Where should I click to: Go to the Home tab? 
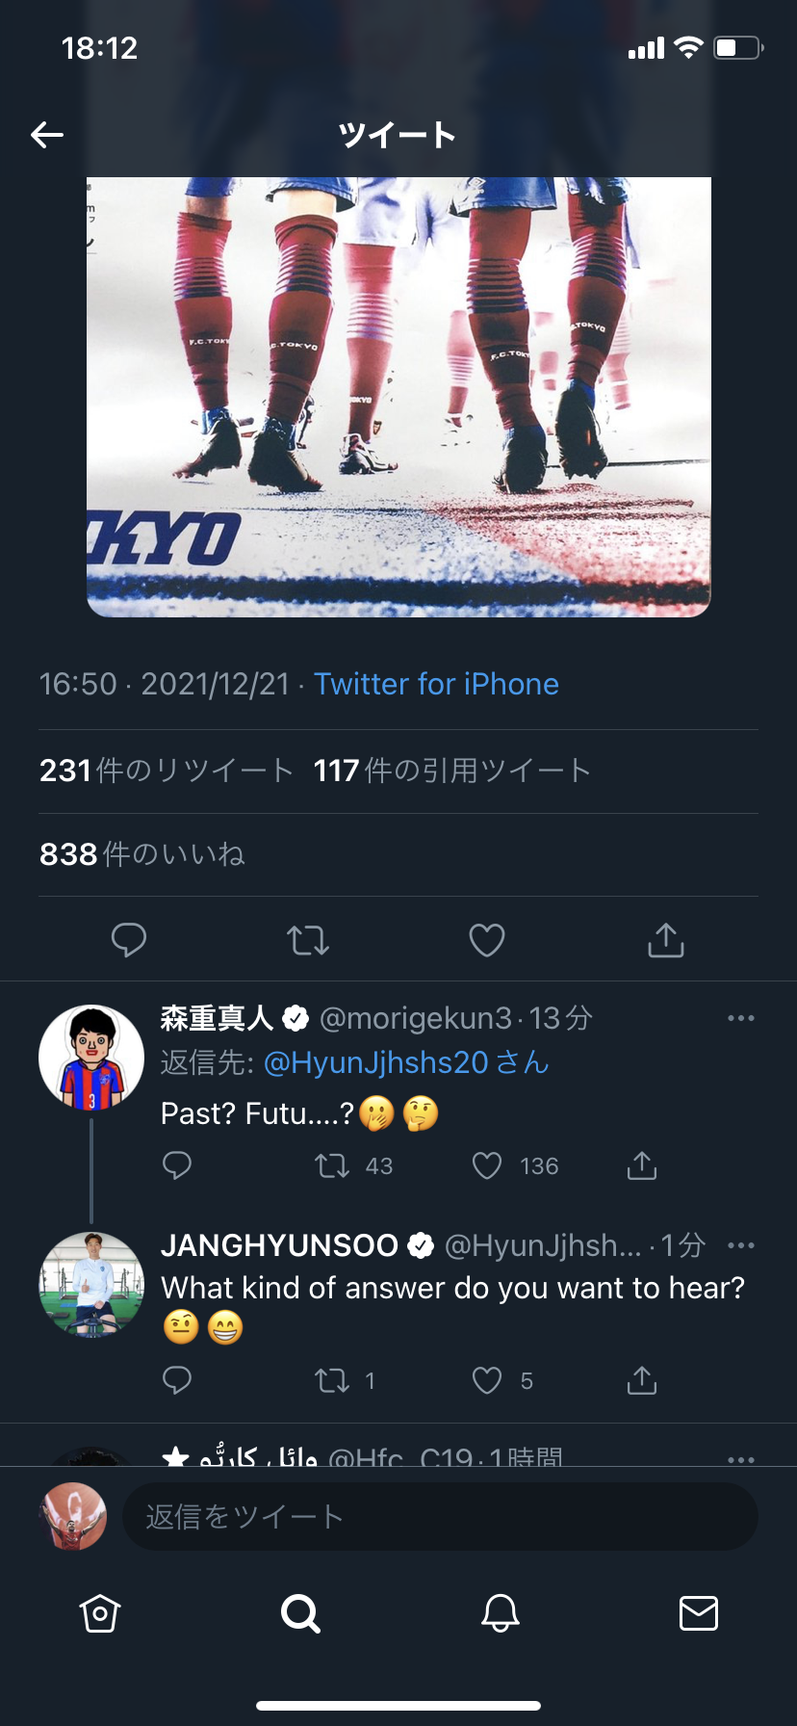click(x=100, y=1613)
